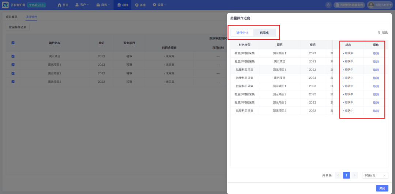Switch to the 进行中·8 tab
The image size is (395, 194).
pos(242,33)
